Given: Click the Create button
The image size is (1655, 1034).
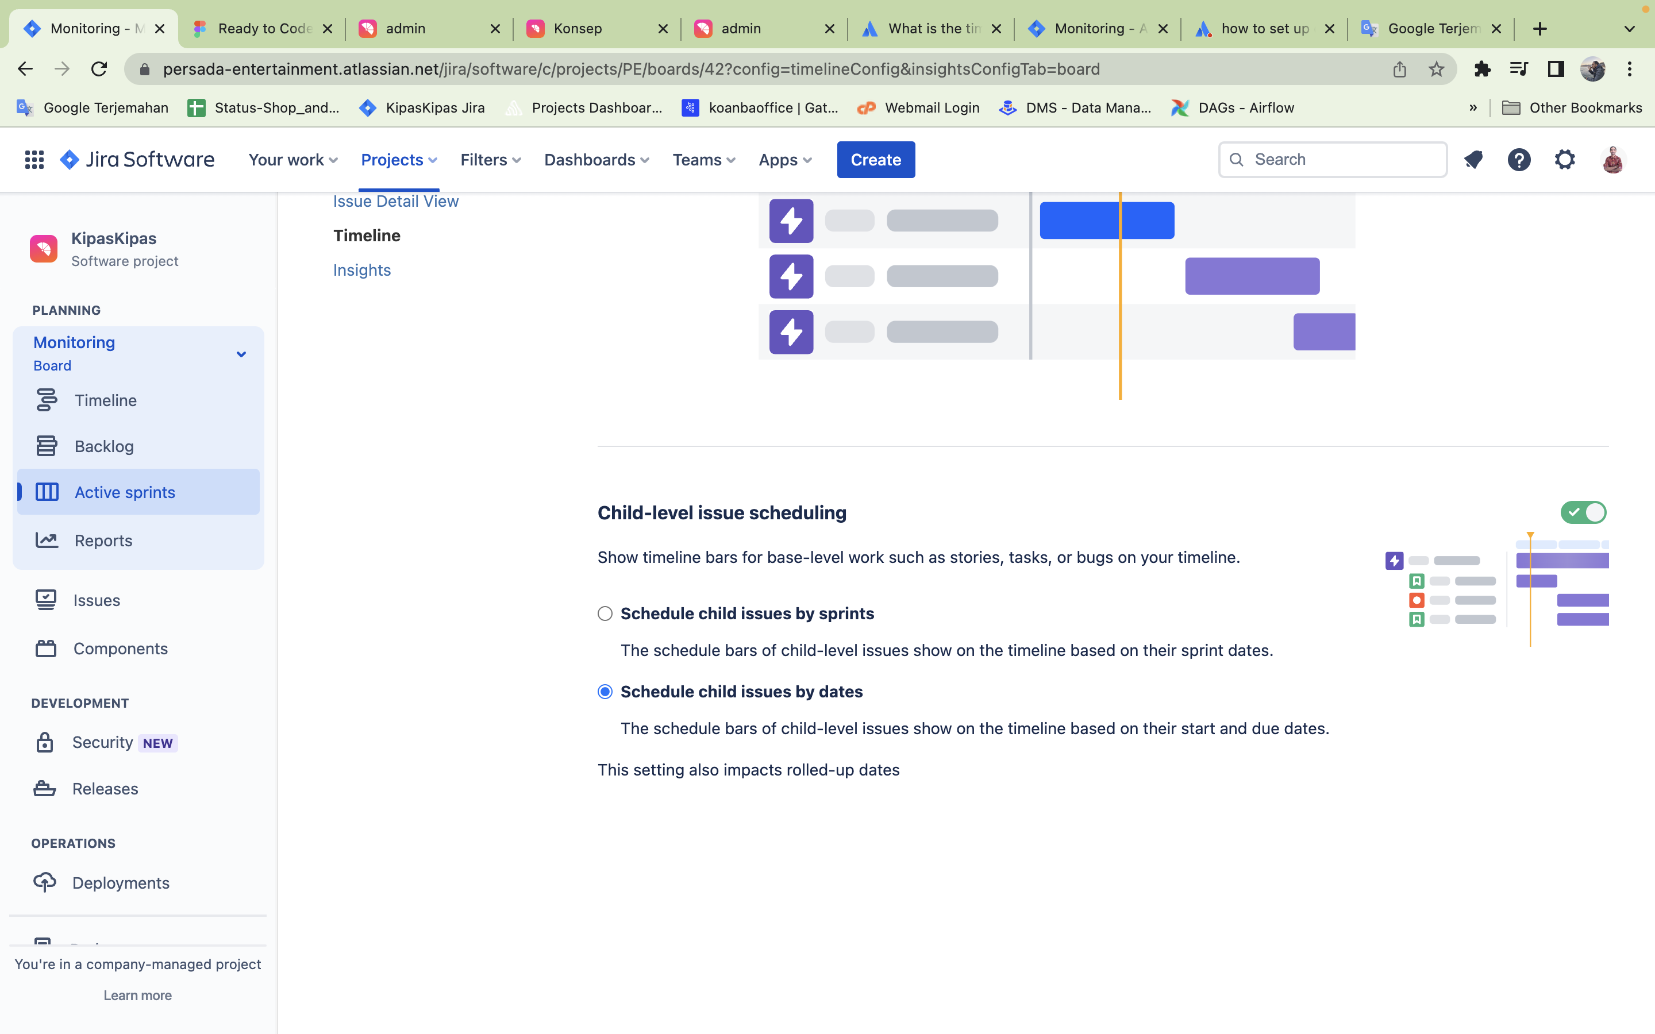Looking at the screenshot, I should pyautogui.click(x=875, y=159).
